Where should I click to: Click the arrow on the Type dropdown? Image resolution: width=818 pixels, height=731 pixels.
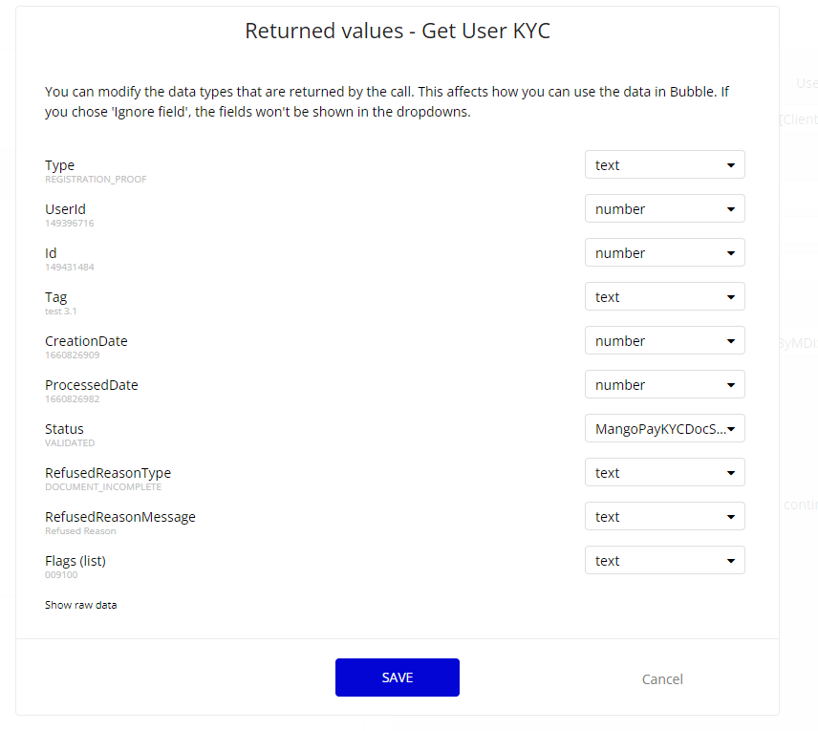731,165
